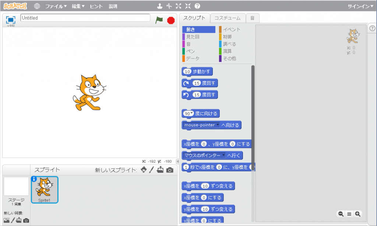Open the 90 degree direction dropdown
The image size is (377, 226).
191,113
